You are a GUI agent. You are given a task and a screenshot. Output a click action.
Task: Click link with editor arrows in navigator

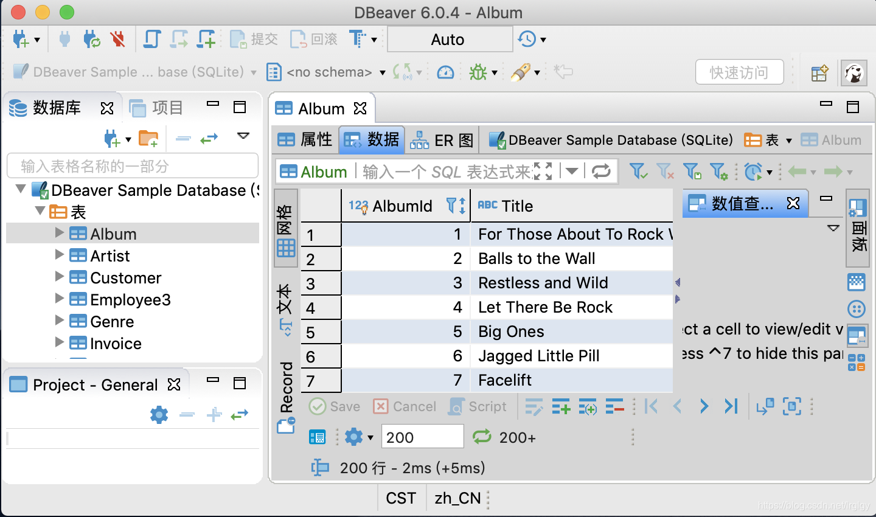point(209,139)
